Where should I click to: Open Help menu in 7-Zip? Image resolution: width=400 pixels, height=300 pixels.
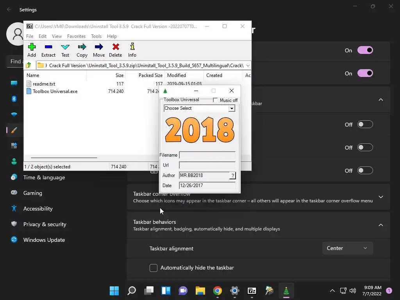tap(112, 36)
